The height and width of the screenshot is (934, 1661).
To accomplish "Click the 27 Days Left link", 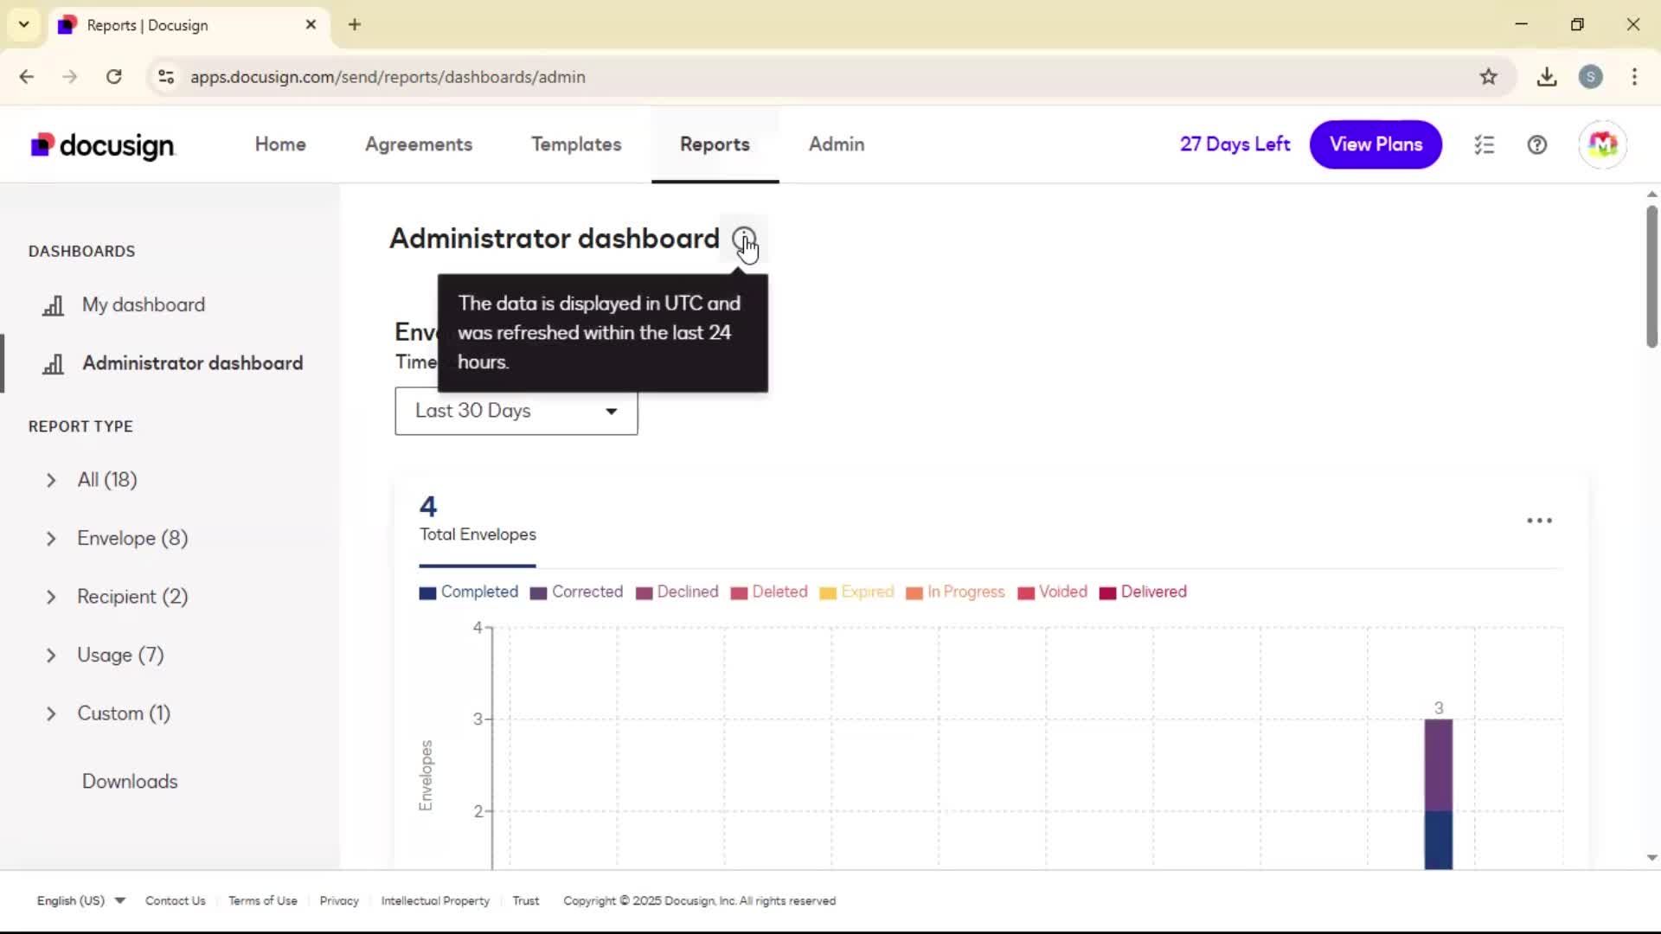I will tap(1235, 144).
